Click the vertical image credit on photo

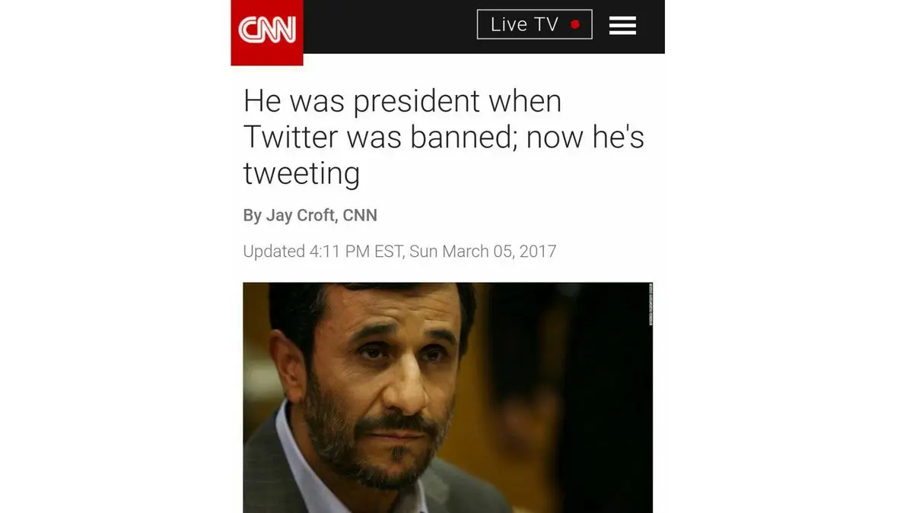pos(651,305)
